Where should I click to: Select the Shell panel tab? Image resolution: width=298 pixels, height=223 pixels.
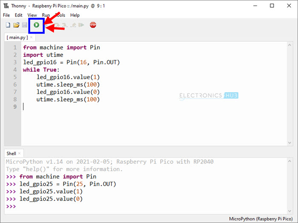11,153
